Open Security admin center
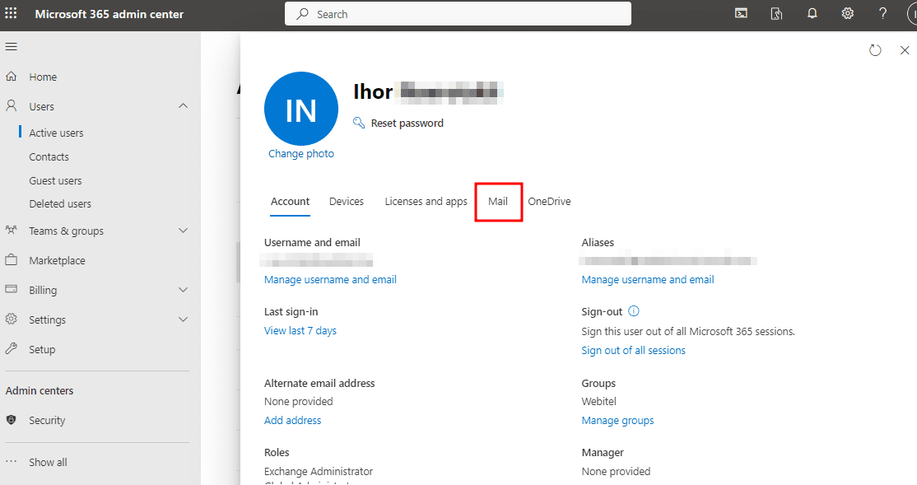This screenshot has width=917, height=485. 48,420
